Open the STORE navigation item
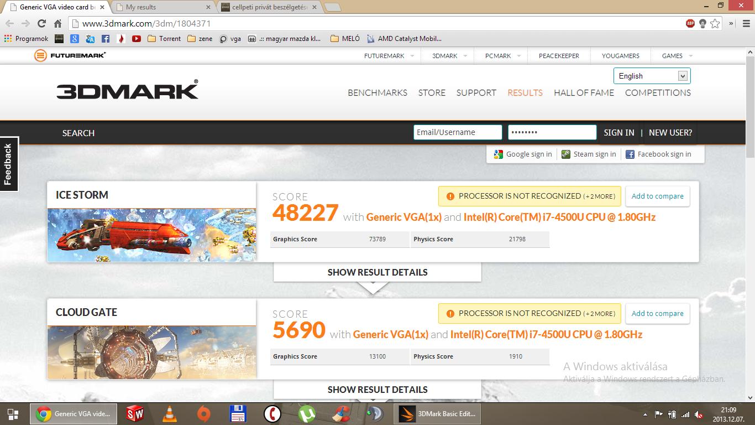 (x=432, y=92)
